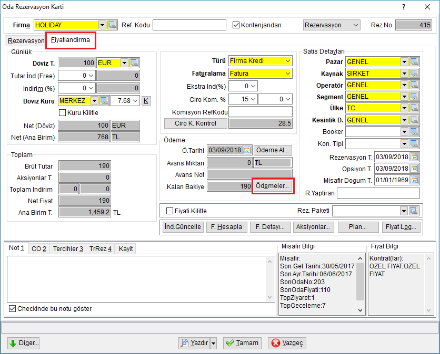Enable the Fiyati Kilitle checkbox
Screen dimensions: 440x354
170,211
